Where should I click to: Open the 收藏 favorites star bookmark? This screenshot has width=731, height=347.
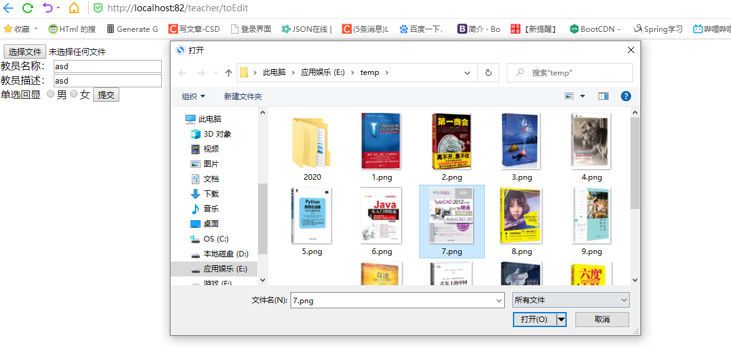(21, 29)
